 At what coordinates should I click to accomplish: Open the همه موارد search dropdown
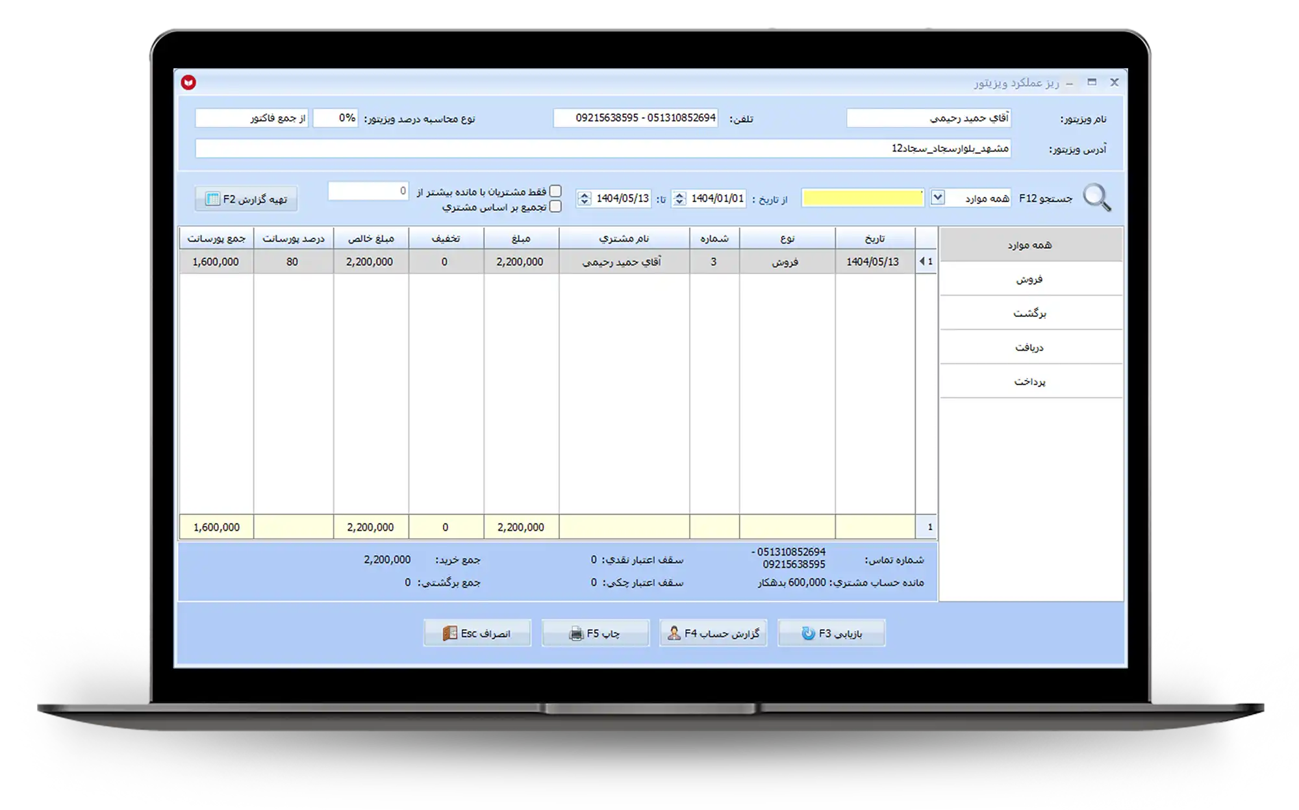tap(937, 197)
